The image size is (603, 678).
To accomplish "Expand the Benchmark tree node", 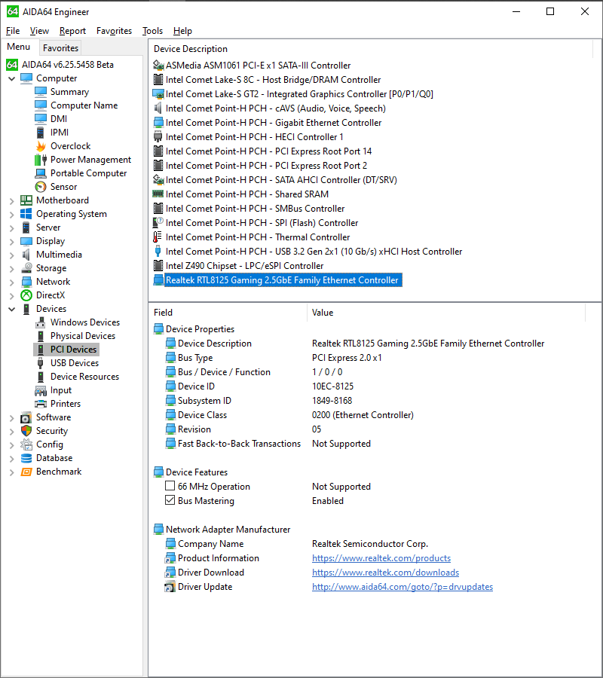I will pos(12,472).
